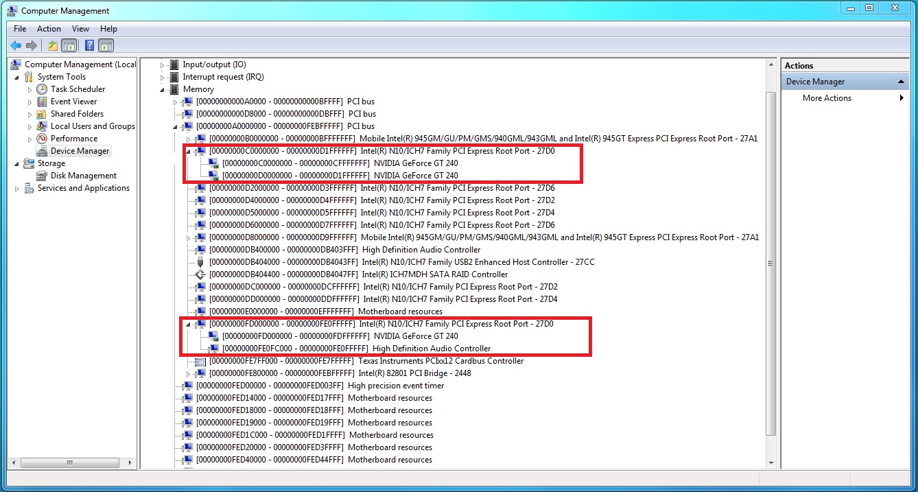The image size is (918, 492).
Task: Click the Device Manager icon in console tree
Action: pos(42,151)
